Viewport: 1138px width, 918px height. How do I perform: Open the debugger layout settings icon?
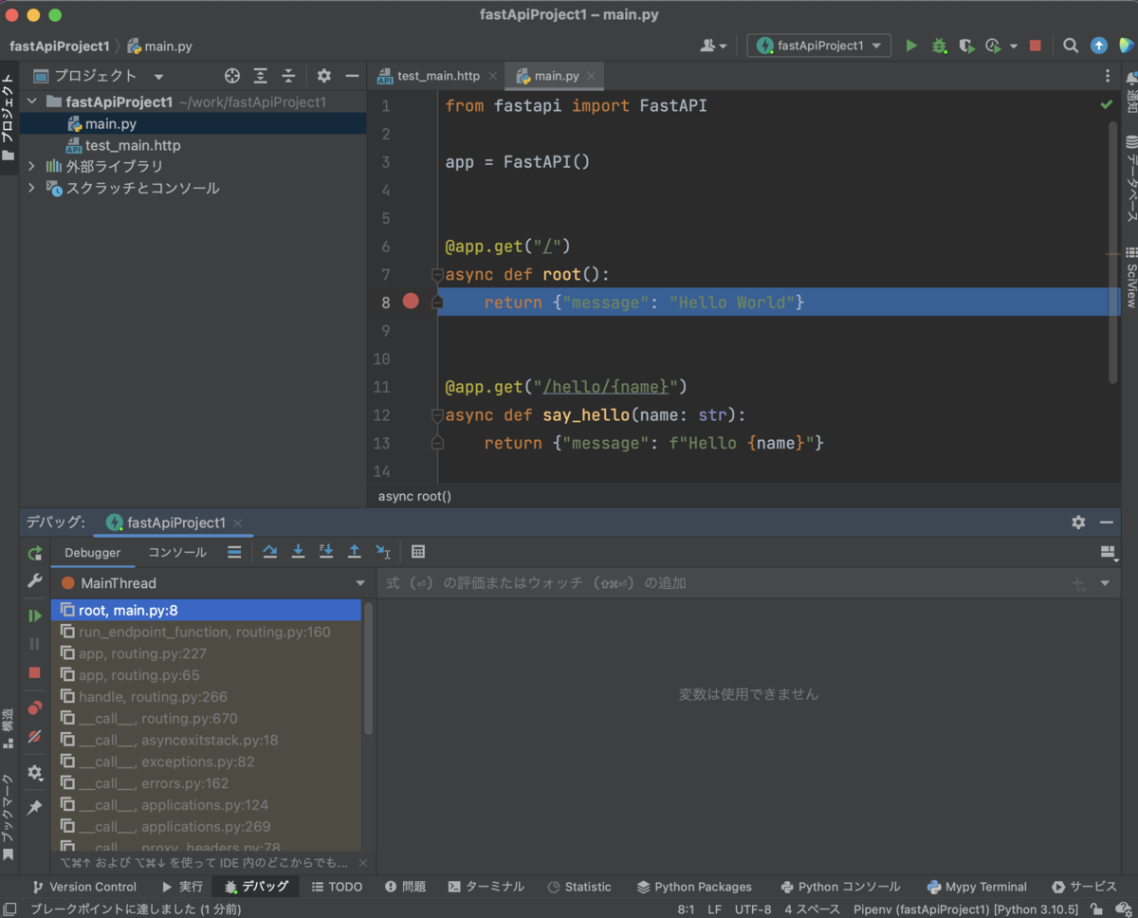tap(1108, 553)
